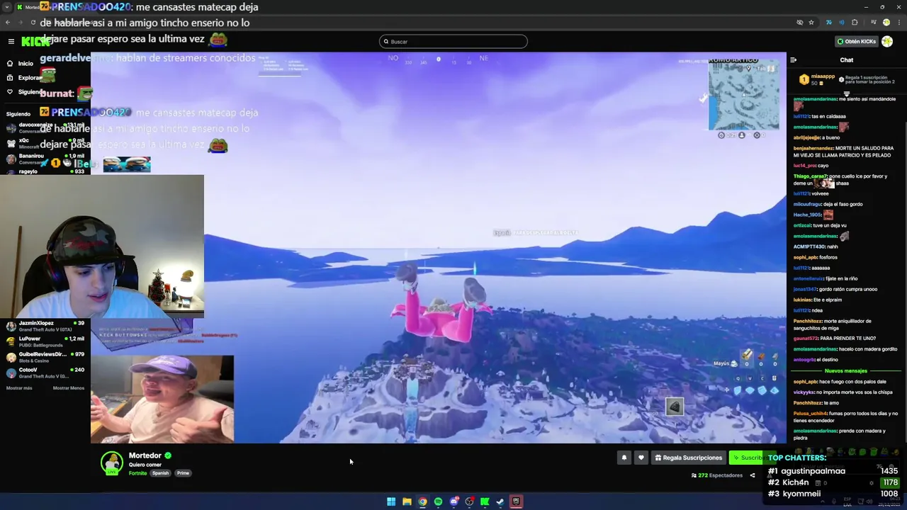Click the Spanish language tag
The image size is (907, 510).
161,473
